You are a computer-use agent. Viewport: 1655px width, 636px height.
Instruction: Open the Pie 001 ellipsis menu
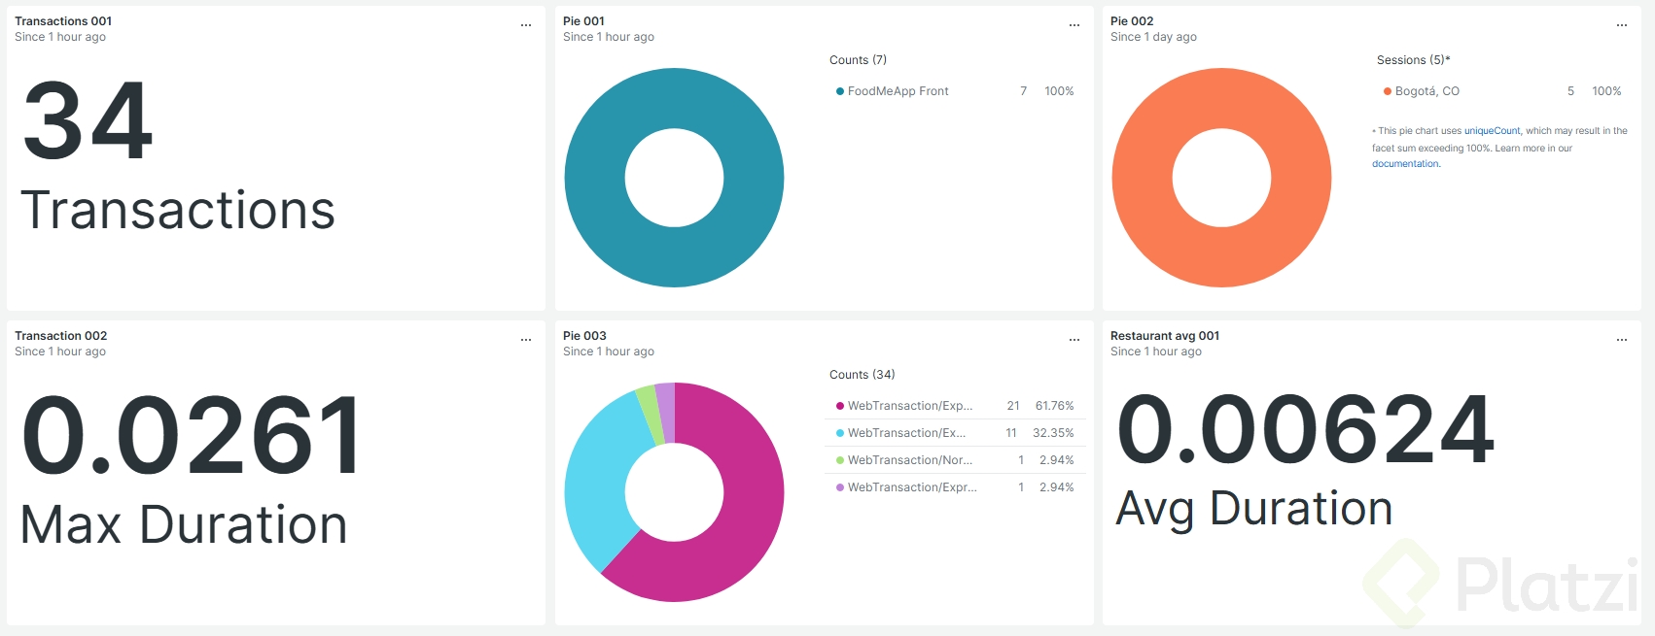point(1074,25)
